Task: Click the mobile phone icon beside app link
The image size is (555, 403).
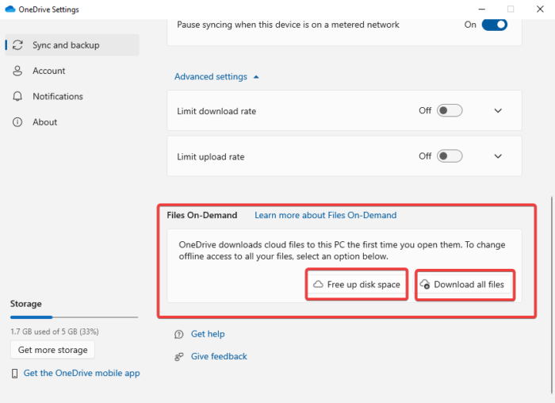Action: (14, 373)
